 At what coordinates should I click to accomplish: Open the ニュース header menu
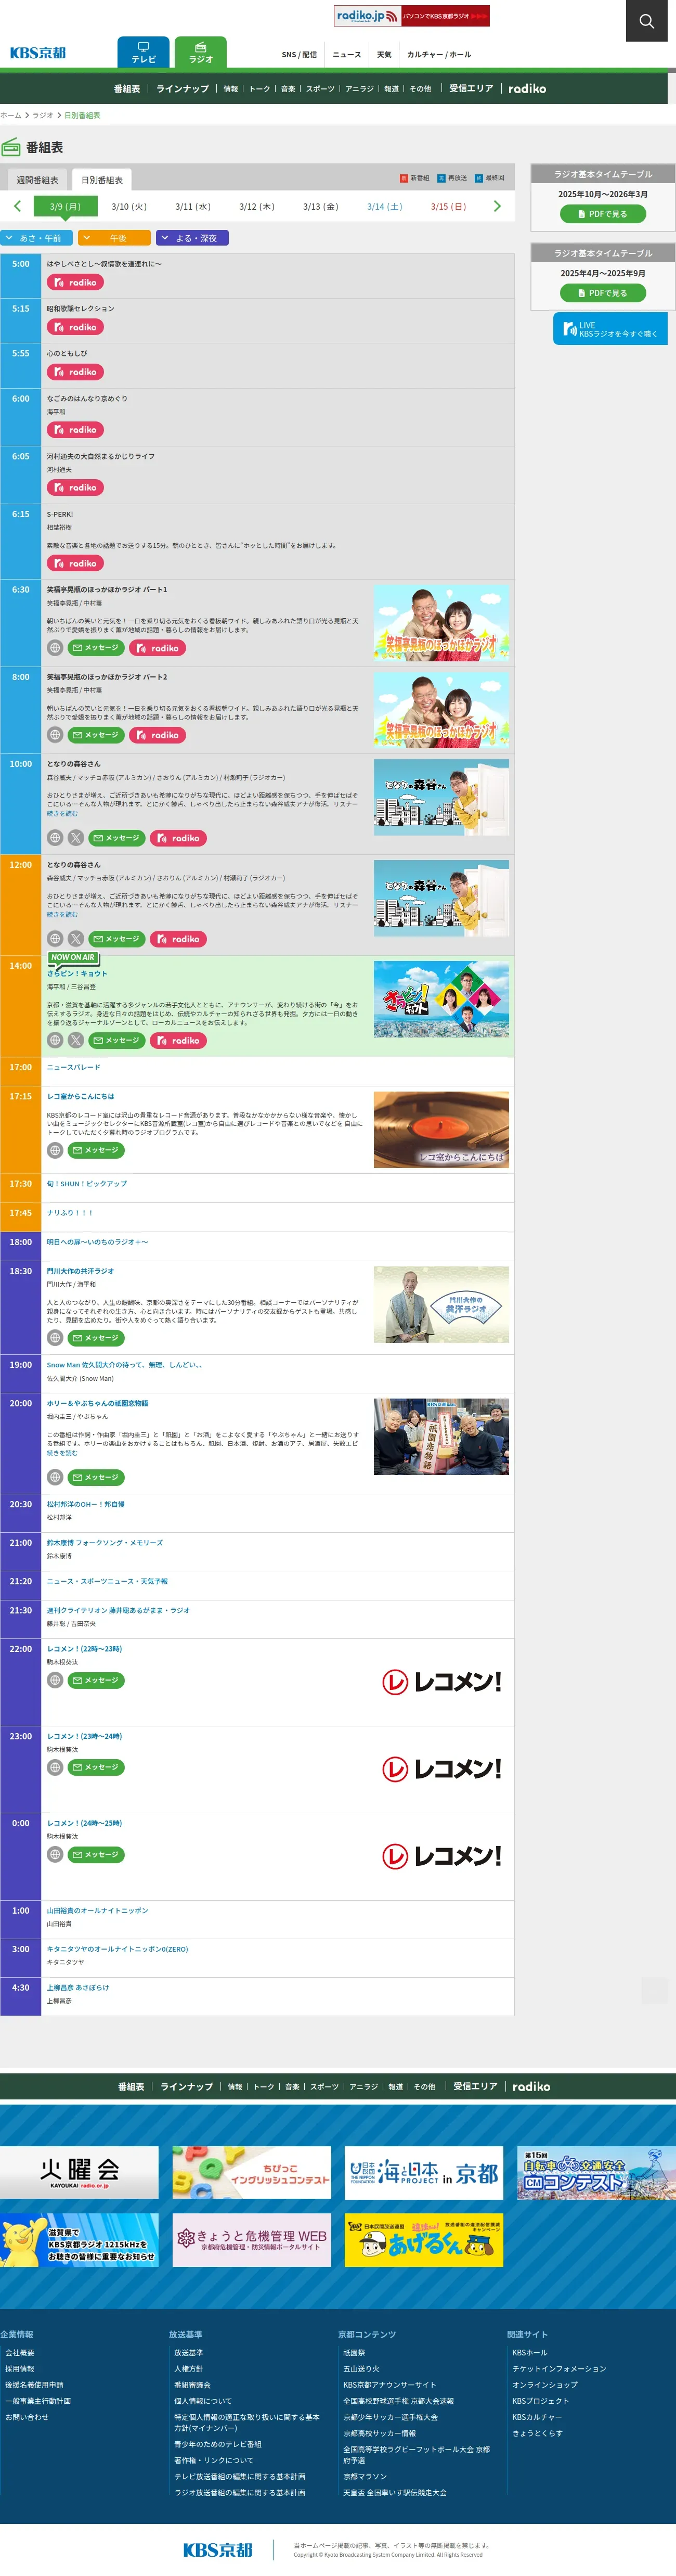[346, 55]
